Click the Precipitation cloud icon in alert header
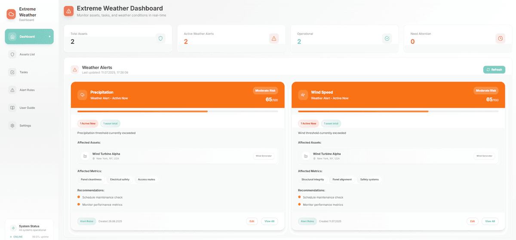This screenshot has height=240, width=516. [82, 95]
